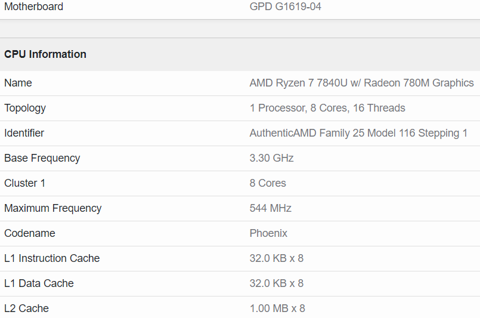Viewport: 480px width, 318px height.
Task: Select the 3.30 GHz value
Action: coord(271,158)
